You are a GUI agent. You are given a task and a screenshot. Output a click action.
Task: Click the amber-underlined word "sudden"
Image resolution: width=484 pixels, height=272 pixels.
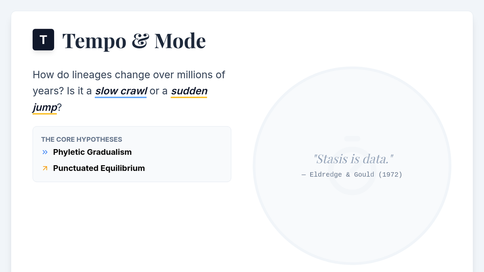[189, 91]
